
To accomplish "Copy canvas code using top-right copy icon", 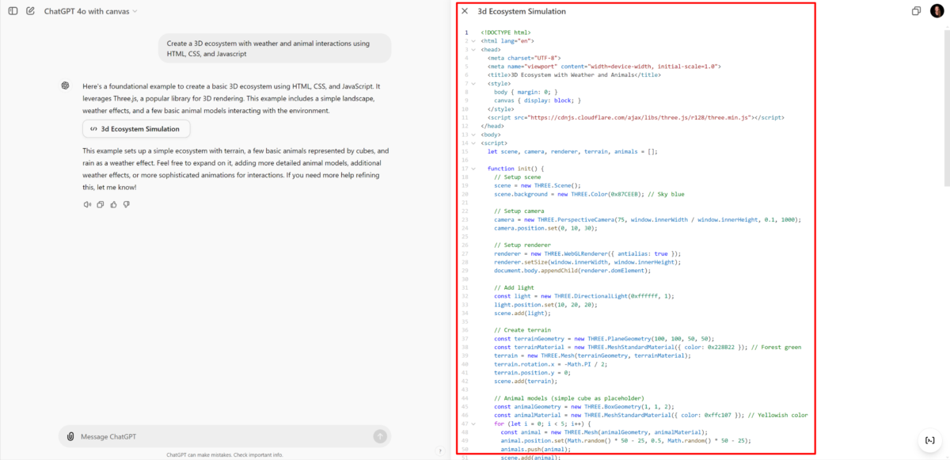I will click(x=916, y=11).
